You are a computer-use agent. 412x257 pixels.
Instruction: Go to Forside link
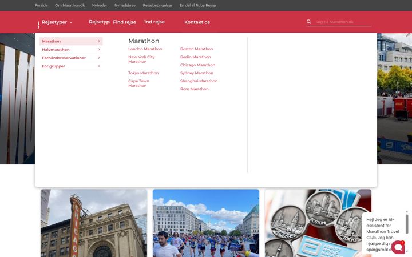click(x=41, y=5)
